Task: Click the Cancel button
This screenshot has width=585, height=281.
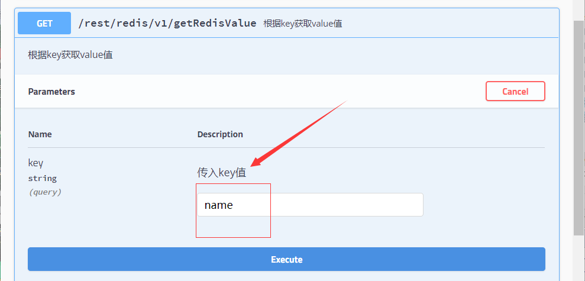Action: tap(515, 91)
